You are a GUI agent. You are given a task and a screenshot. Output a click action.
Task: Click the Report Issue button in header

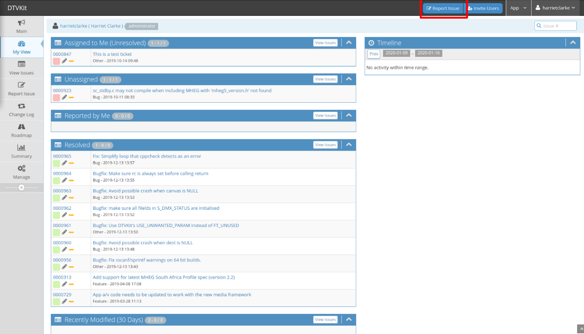[x=443, y=8]
